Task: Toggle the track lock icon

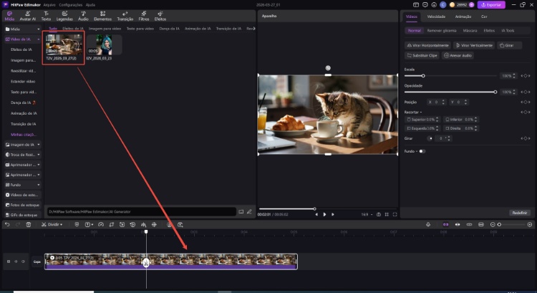Action: click(x=9, y=261)
